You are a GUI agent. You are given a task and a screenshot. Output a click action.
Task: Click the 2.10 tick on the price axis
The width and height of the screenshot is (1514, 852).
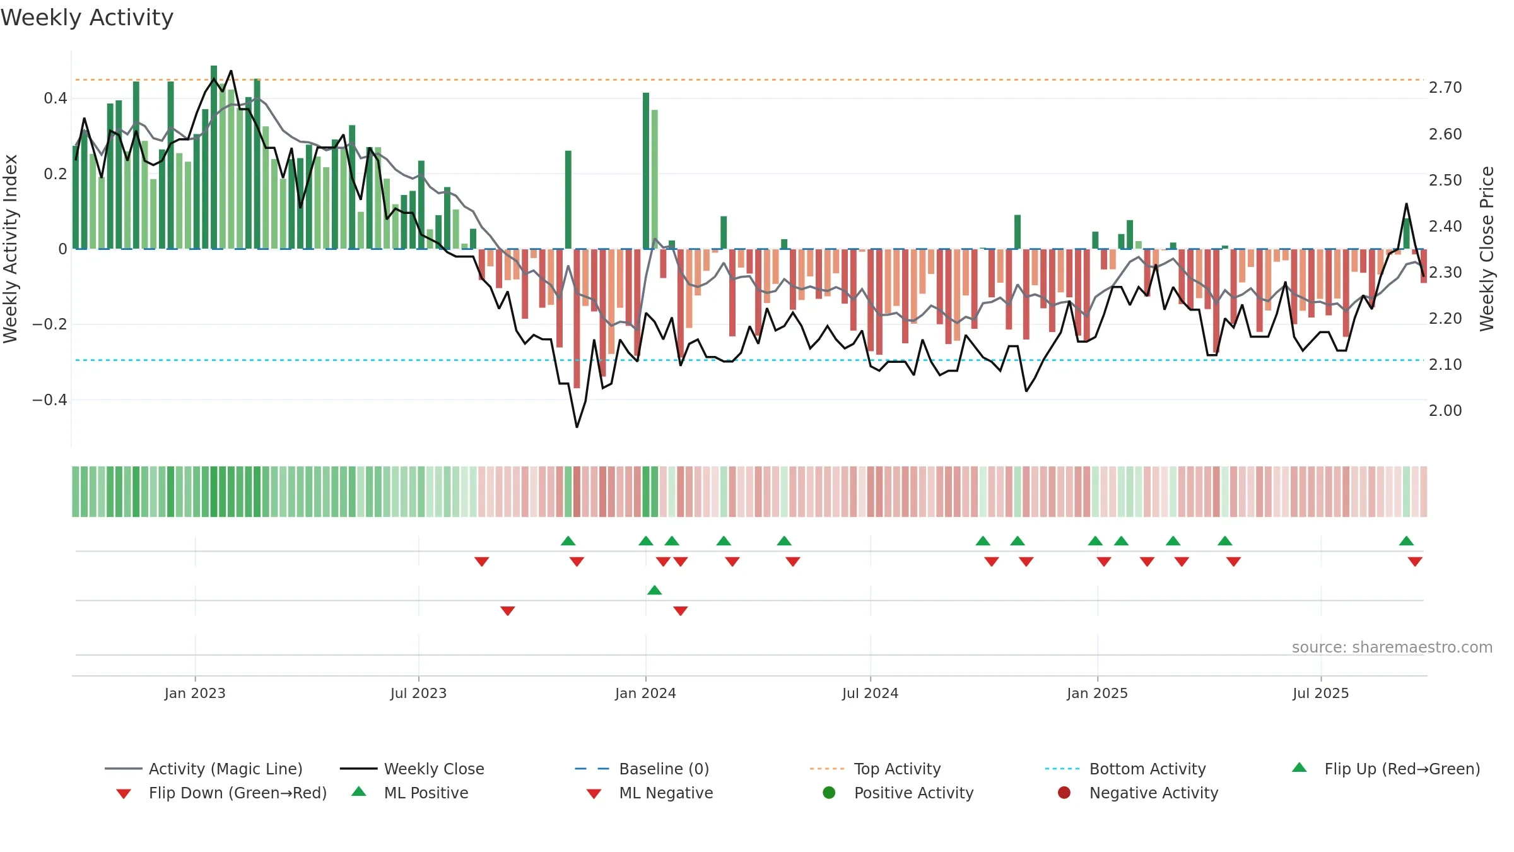tap(1445, 365)
